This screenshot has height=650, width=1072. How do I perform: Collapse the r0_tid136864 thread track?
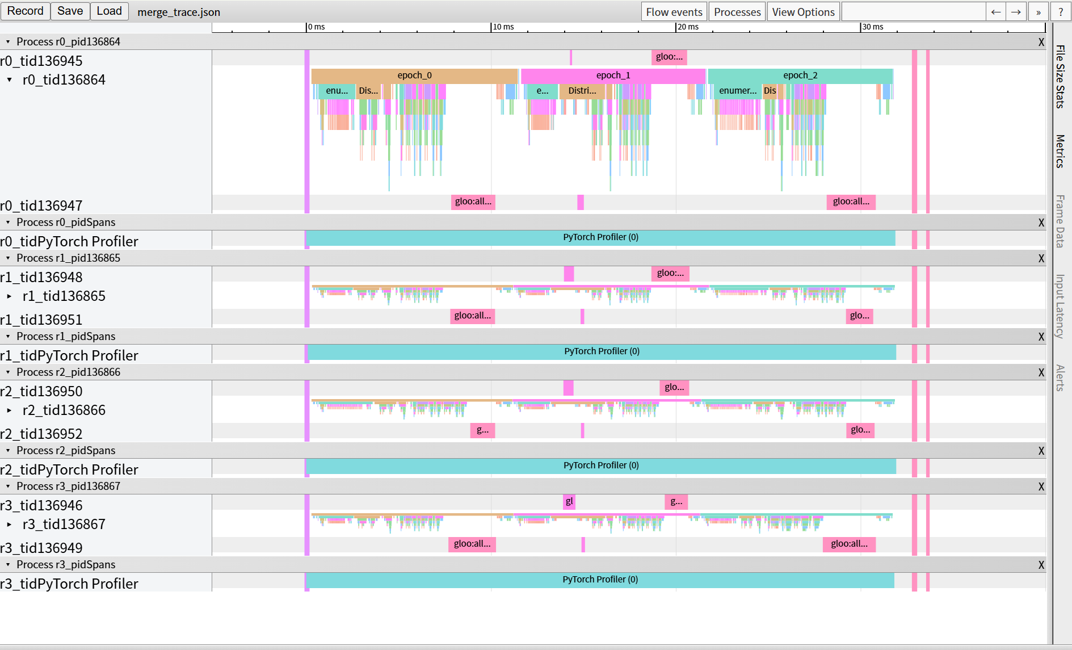click(x=10, y=80)
